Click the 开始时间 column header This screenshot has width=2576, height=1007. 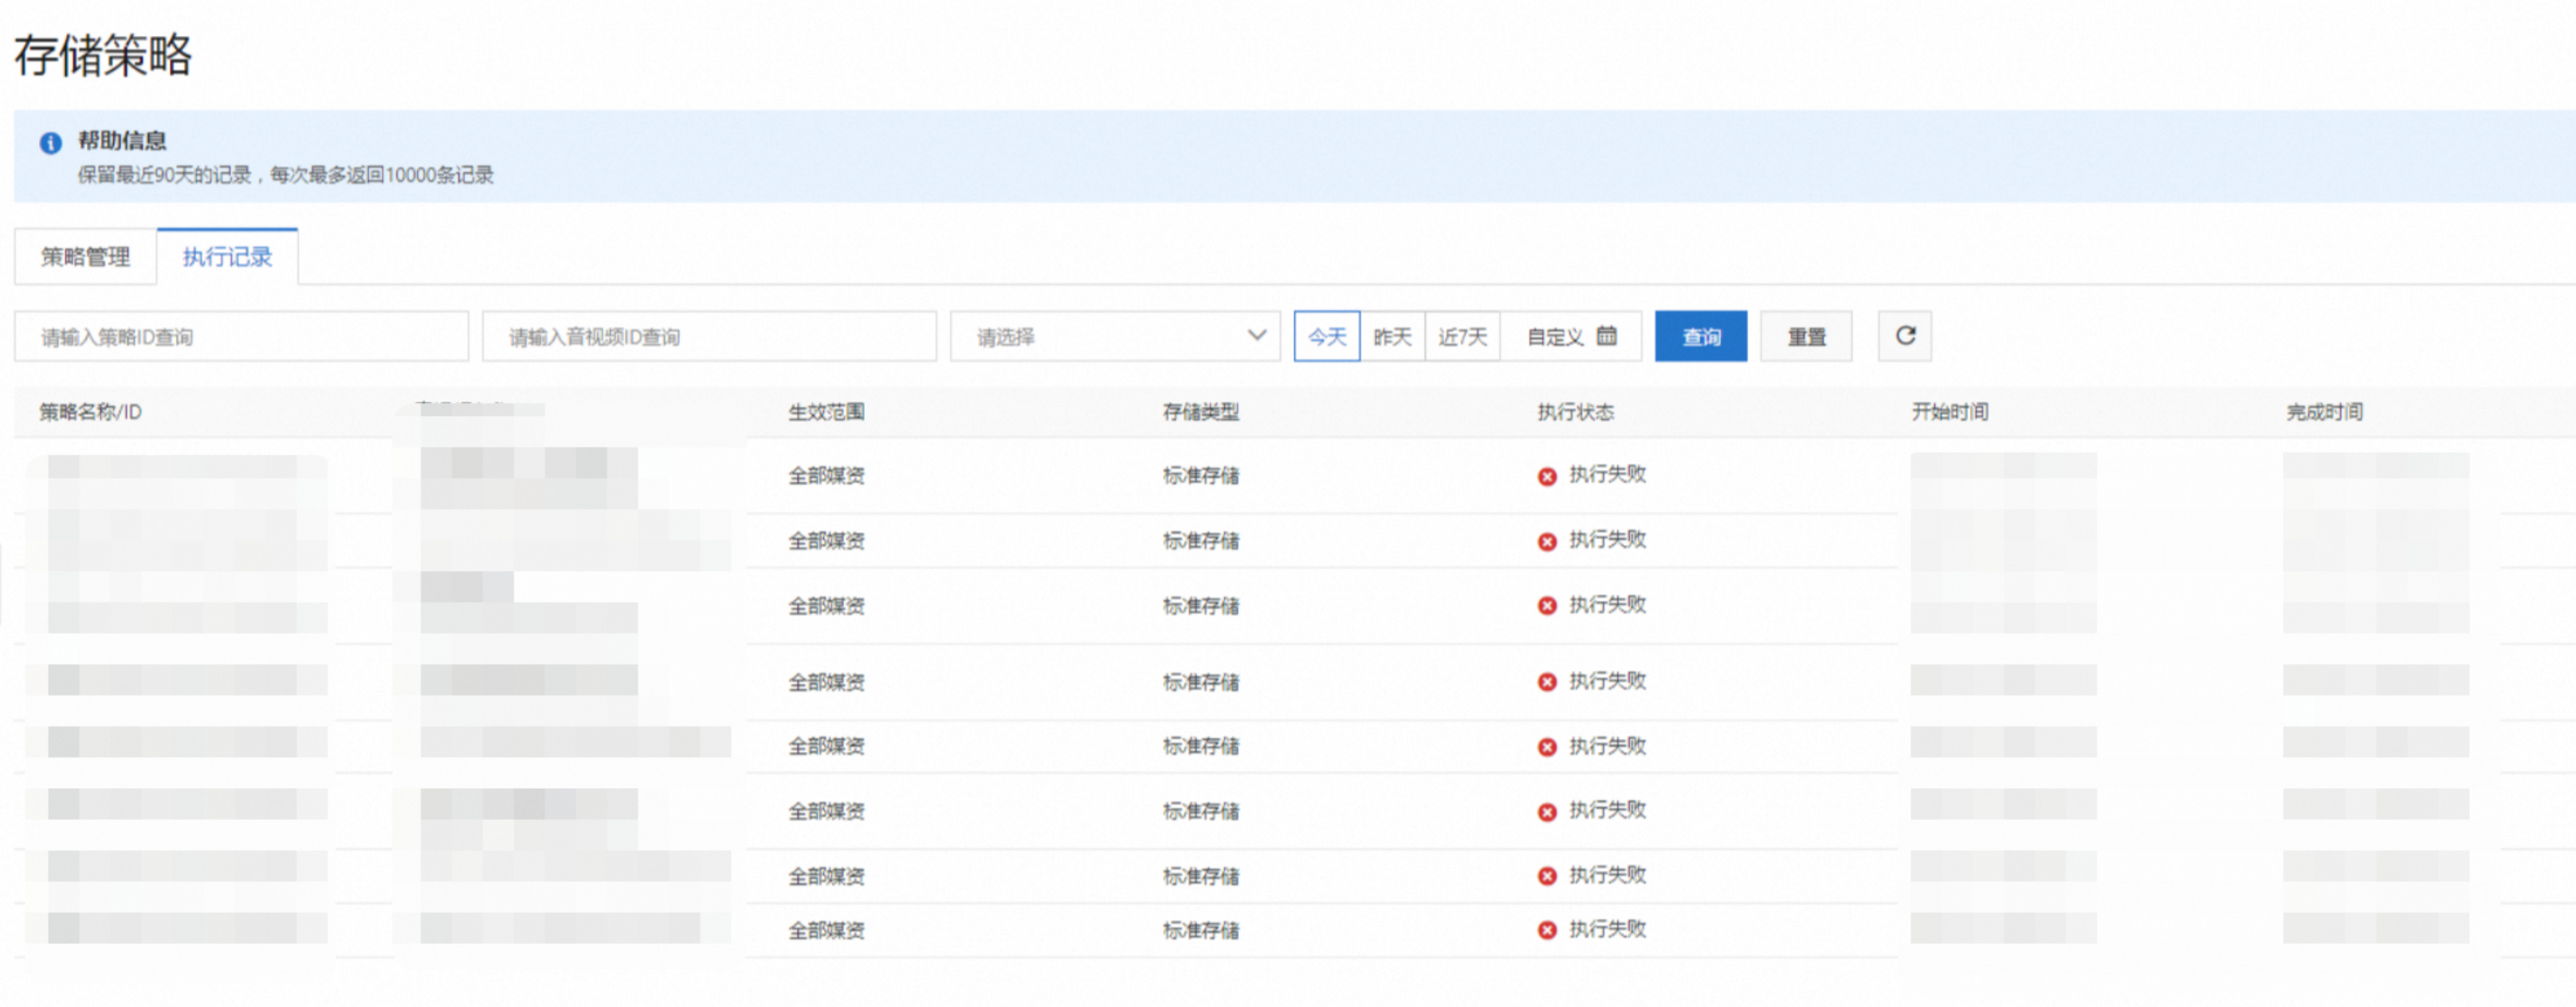click(1949, 412)
